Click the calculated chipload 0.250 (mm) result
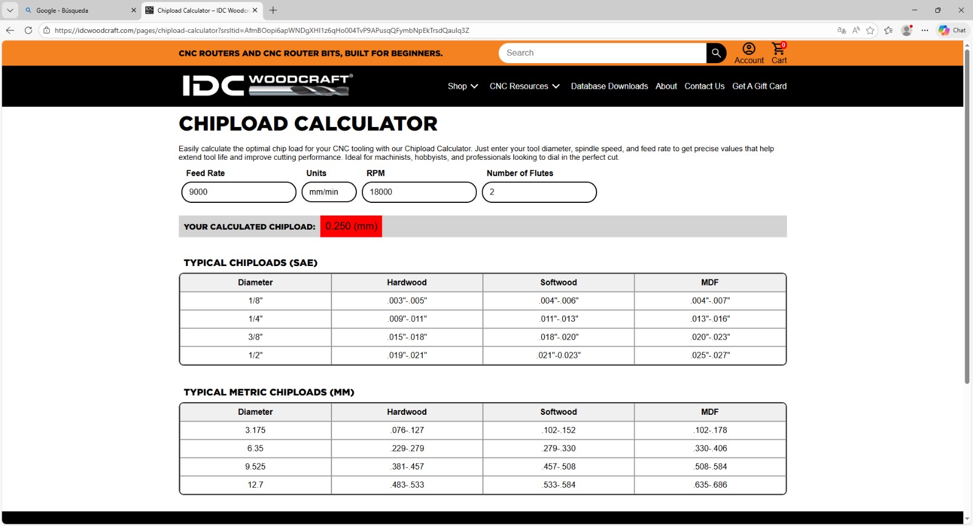The width and height of the screenshot is (973, 526). tap(351, 226)
